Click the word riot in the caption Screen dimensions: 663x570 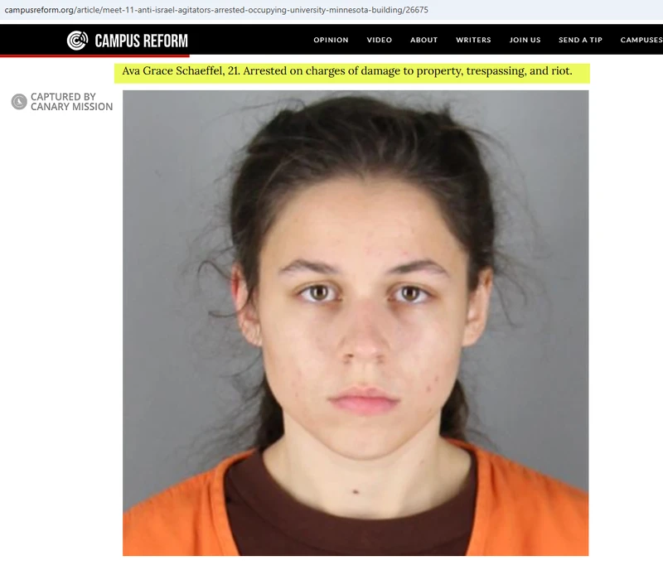[x=562, y=70]
